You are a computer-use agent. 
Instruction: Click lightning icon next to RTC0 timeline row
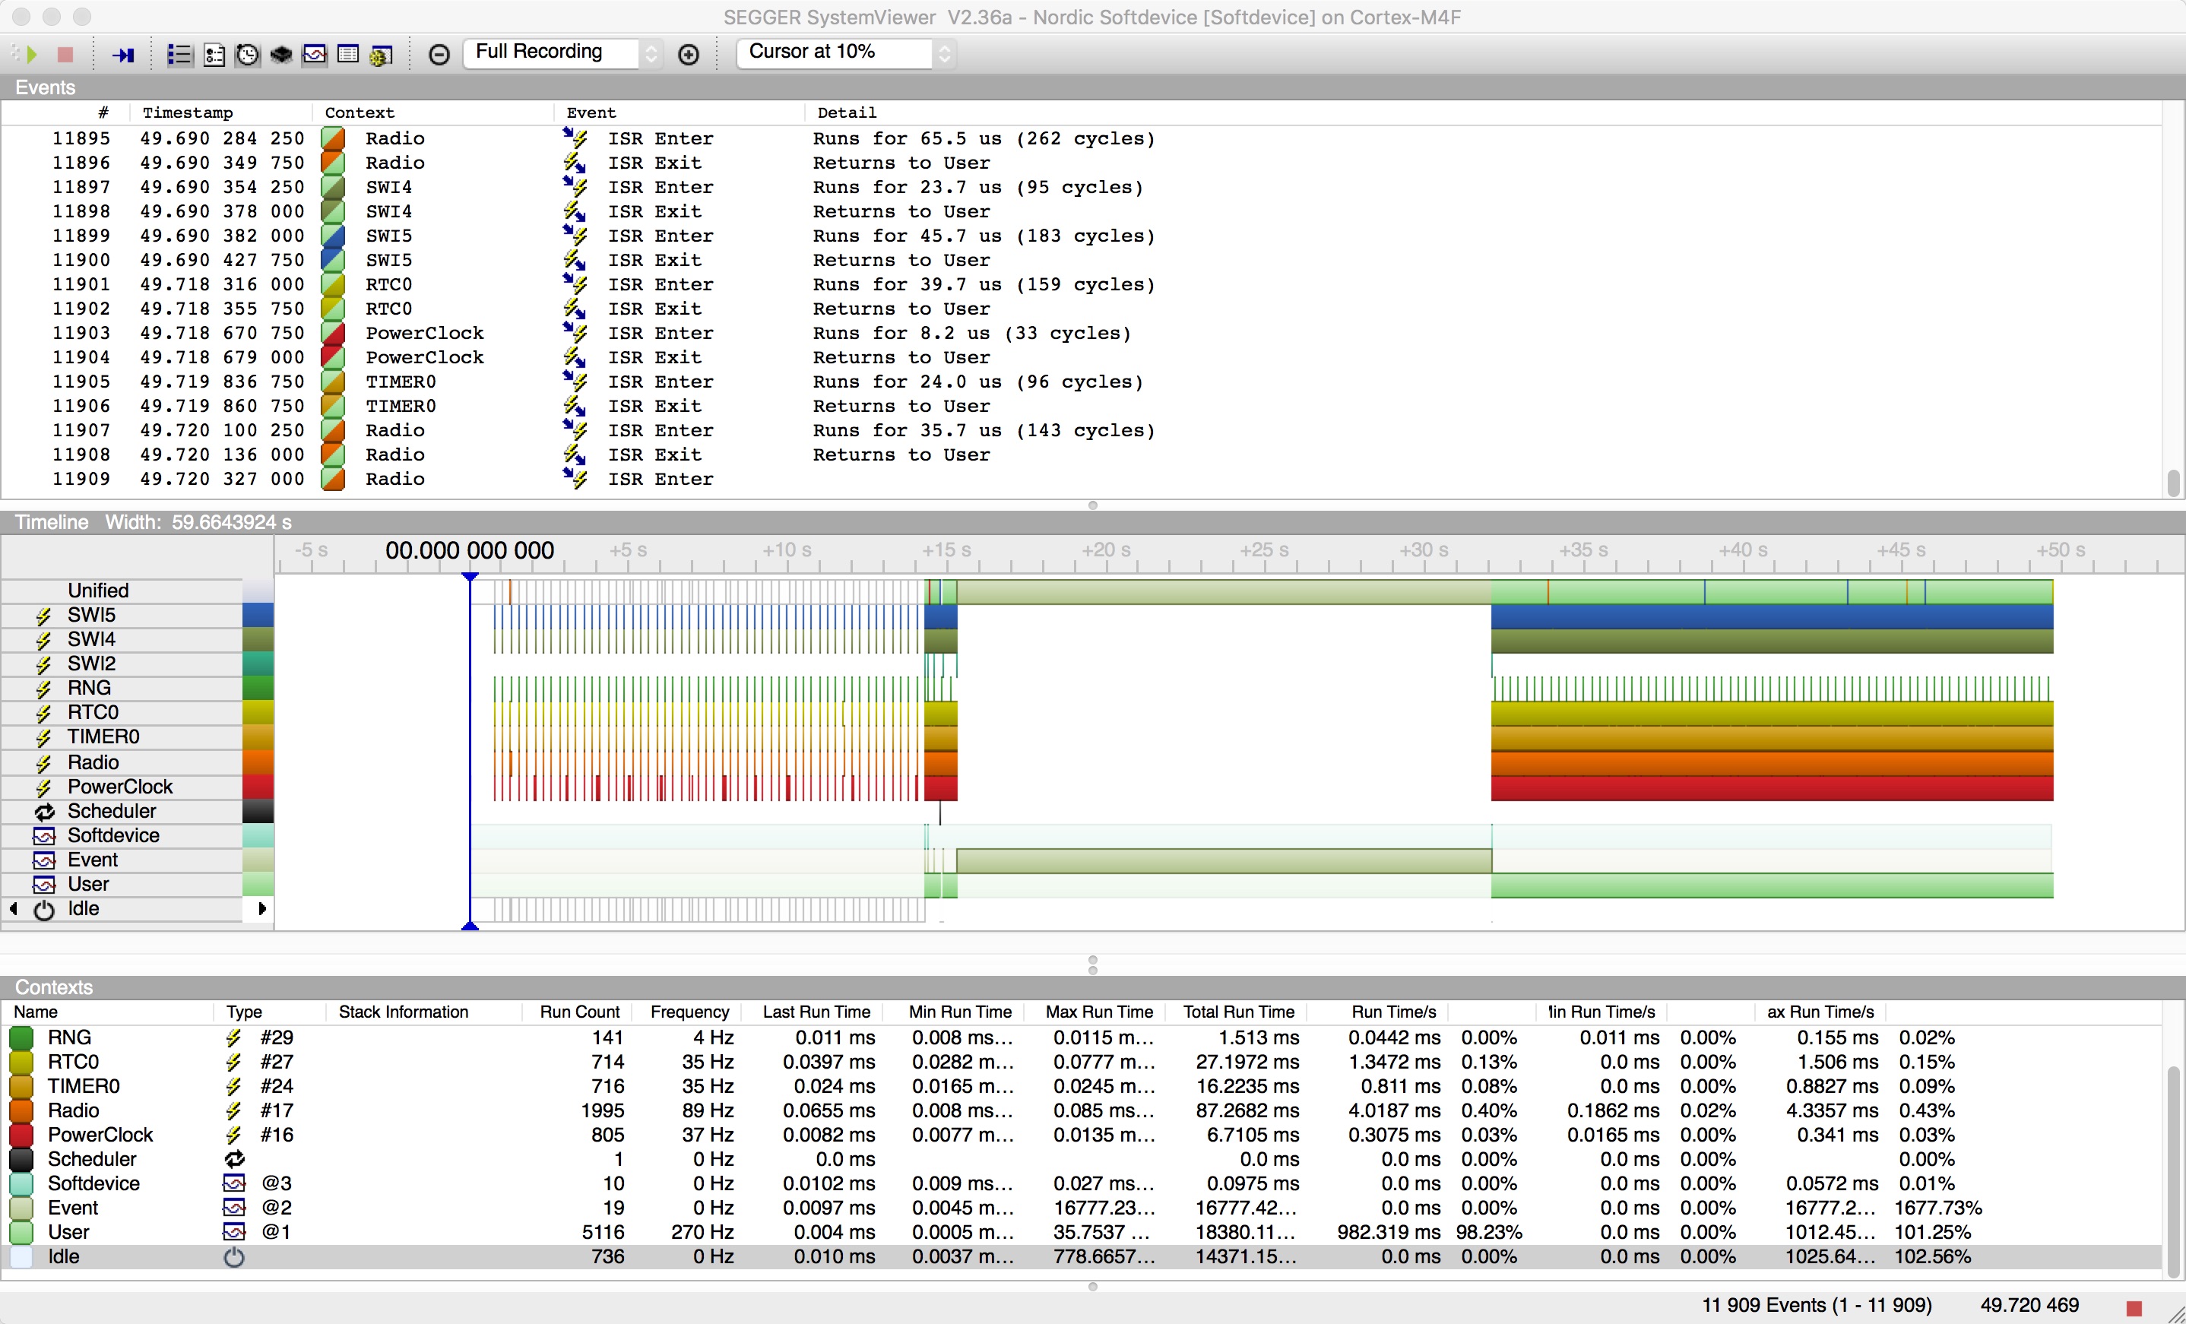(x=43, y=713)
